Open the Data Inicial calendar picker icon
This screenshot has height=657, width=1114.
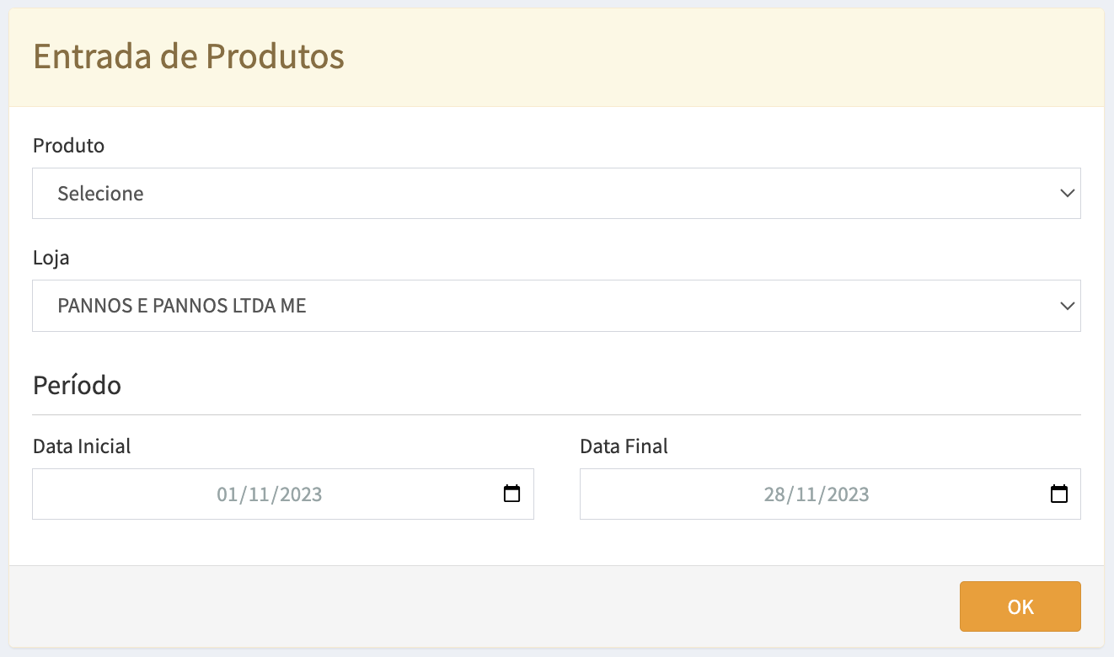[511, 494]
